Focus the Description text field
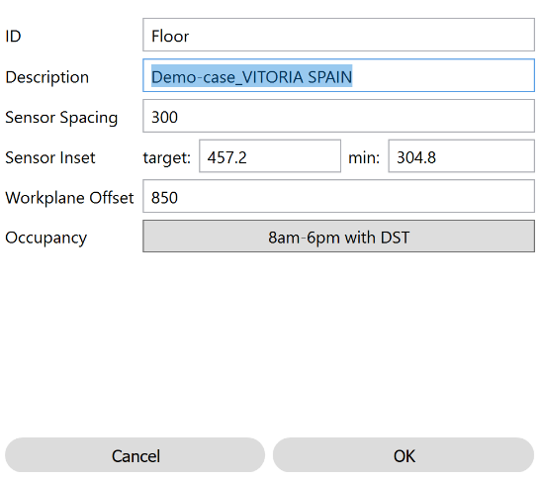This screenshot has height=480, width=541. [338, 75]
